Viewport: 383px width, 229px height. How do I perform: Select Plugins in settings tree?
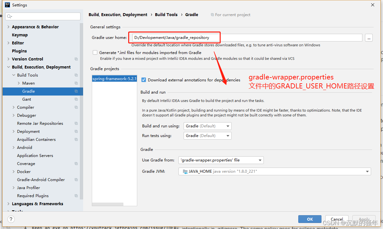[19, 51]
